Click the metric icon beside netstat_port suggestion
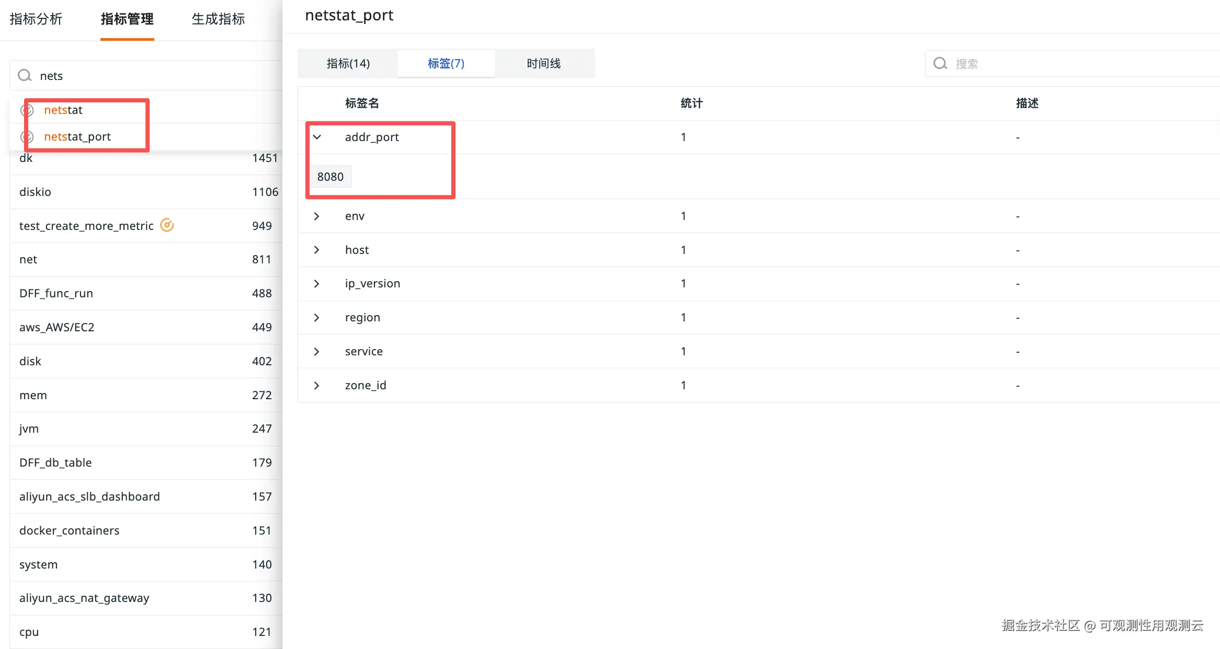Image resolution: width=1220 pixels, height=649 pixels. pyautogui.click(x=27, y=137)
